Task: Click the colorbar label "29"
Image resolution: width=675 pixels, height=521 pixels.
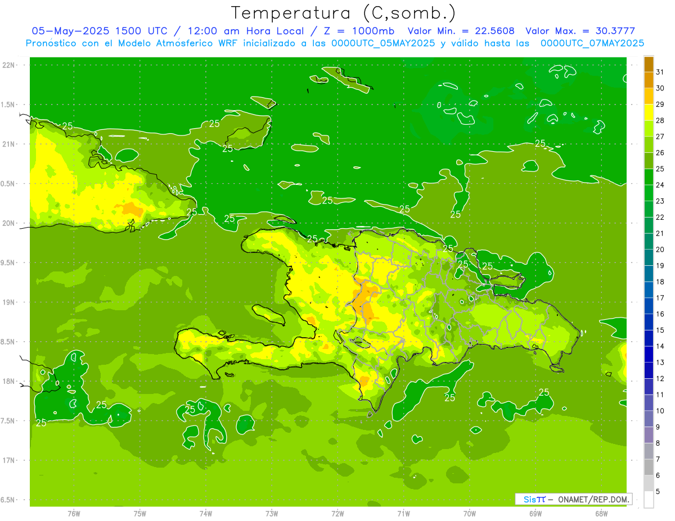Action: click(660, 105)
